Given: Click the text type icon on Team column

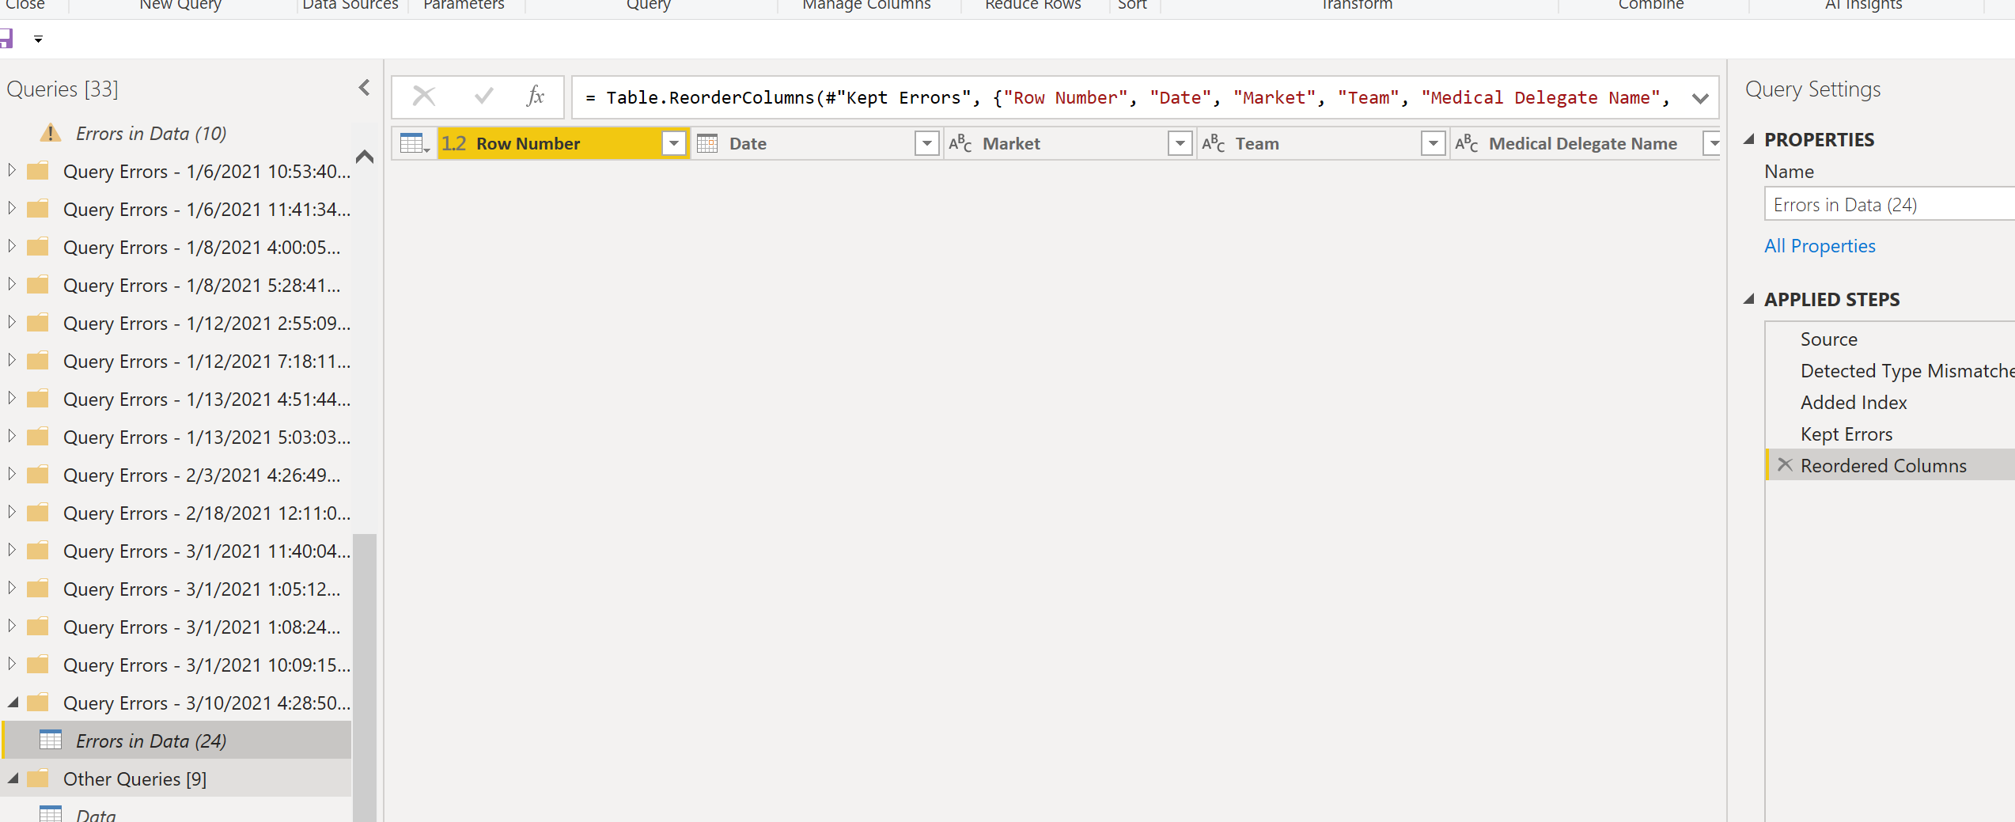Looking at the screenshot, I should pyautogui.click(x=1214, y=143).
